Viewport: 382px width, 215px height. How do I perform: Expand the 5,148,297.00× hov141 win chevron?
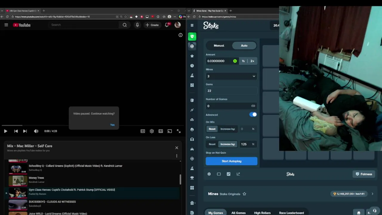372,194
